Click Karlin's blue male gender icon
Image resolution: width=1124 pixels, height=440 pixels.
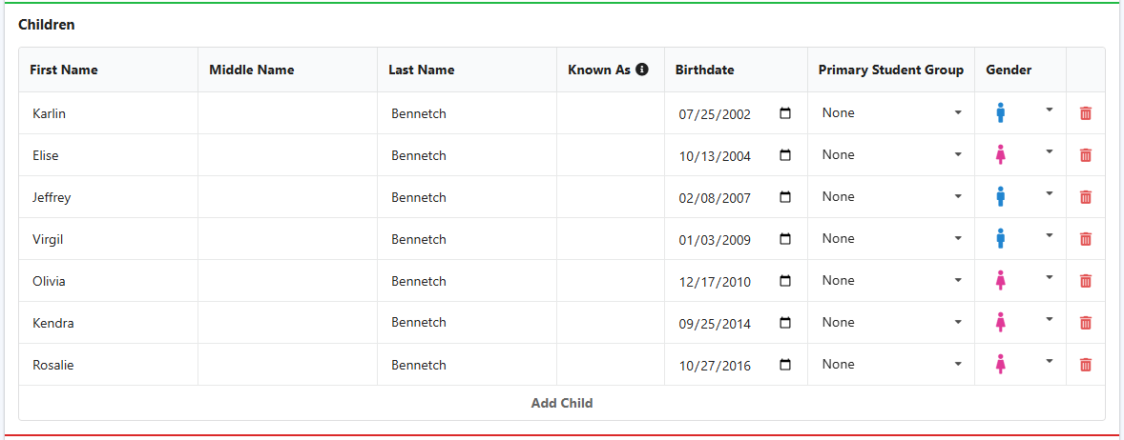coord(1001,113)
